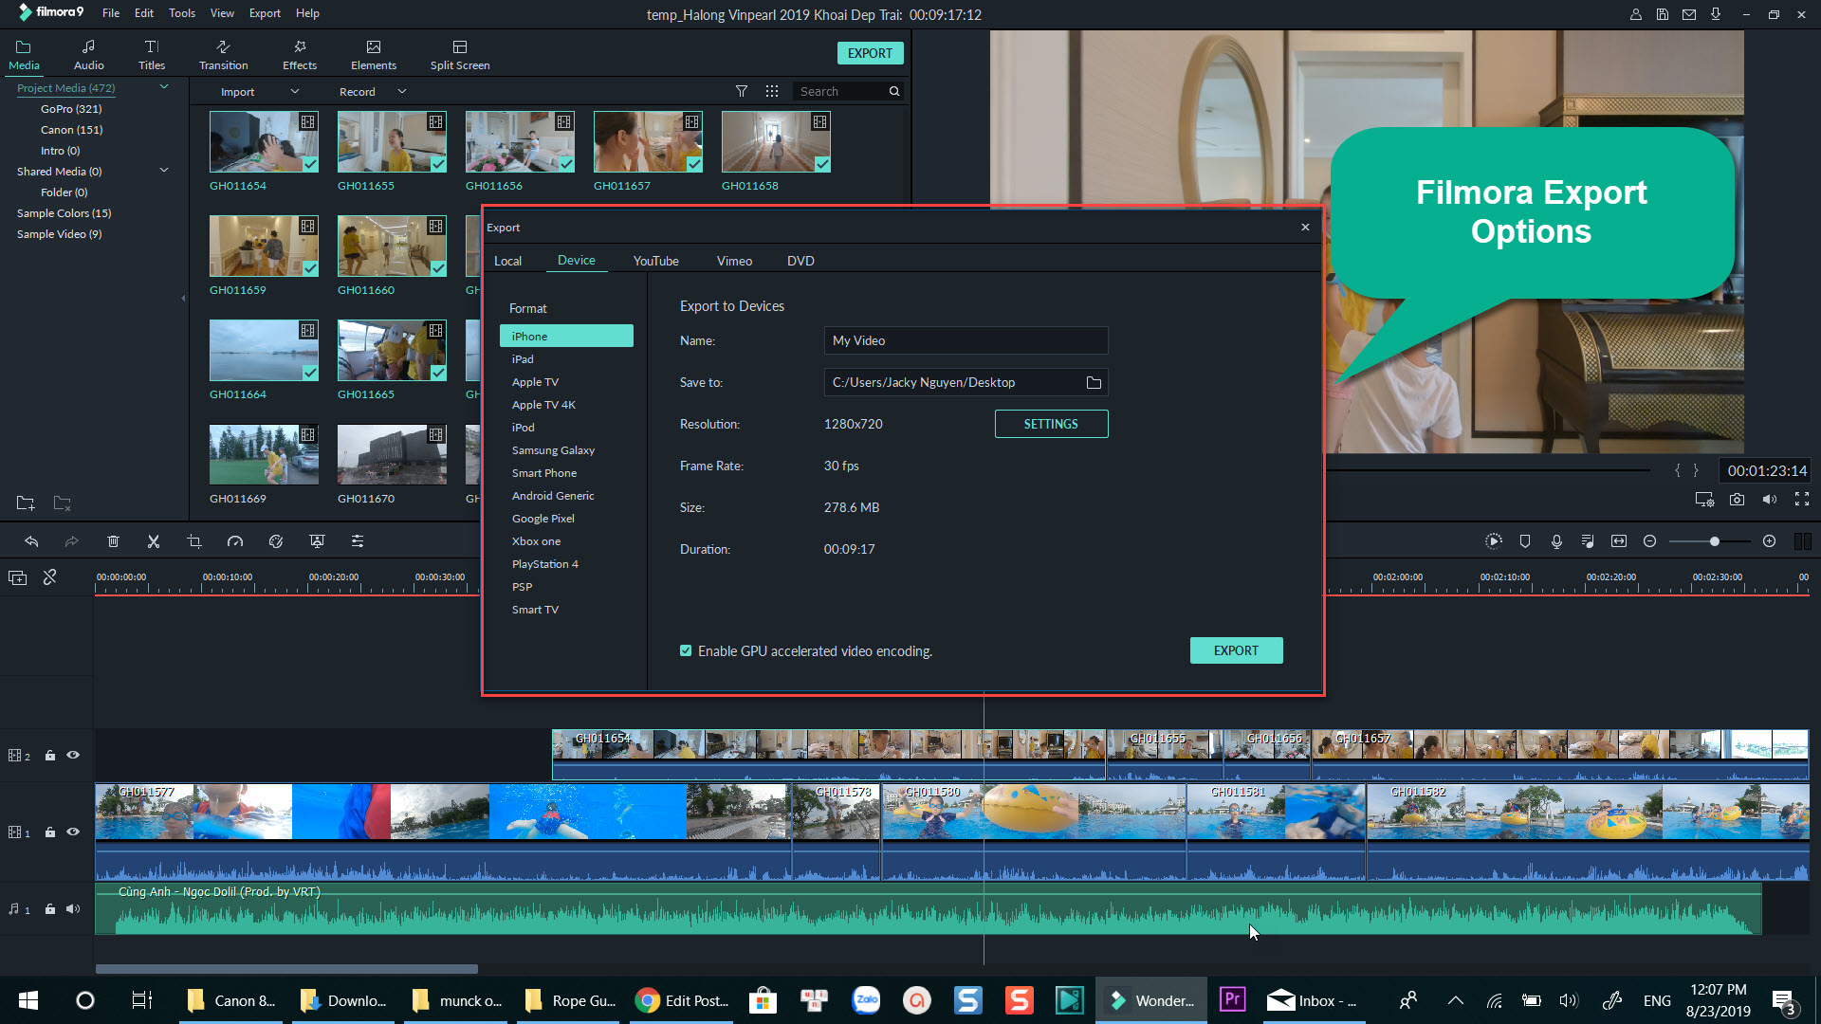Open the Audio library tab
Viewport: 1821px width, 1024px height.
click(88, 55)
